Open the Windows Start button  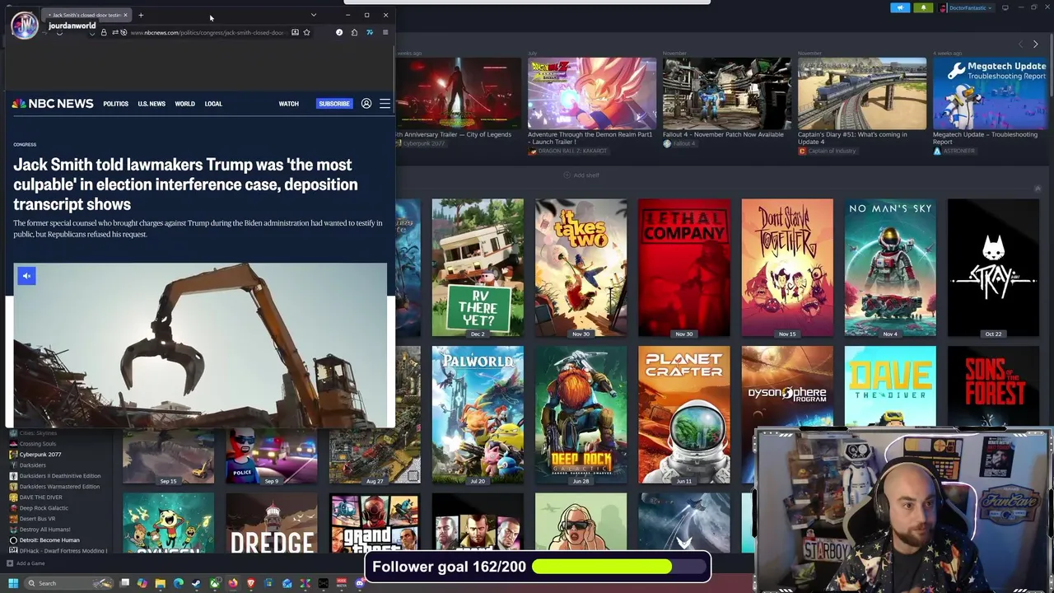[x=13, y=583]
